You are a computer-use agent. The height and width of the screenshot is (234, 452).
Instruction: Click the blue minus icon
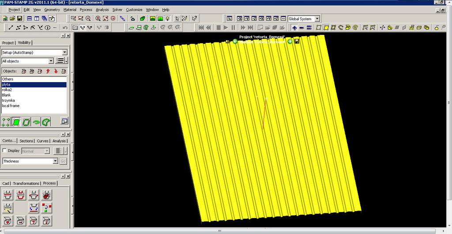pyautogui.click(x=301, y=28)
